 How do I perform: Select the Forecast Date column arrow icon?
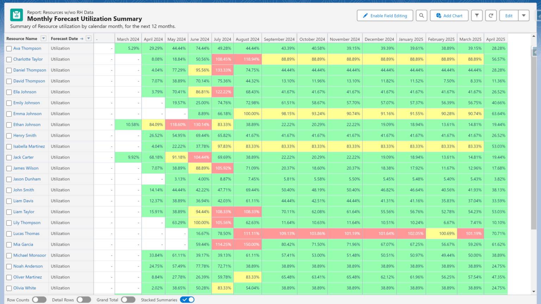coord(82,39)
